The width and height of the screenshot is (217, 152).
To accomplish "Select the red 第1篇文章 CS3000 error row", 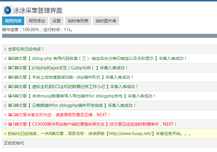I will pos(110,124).
